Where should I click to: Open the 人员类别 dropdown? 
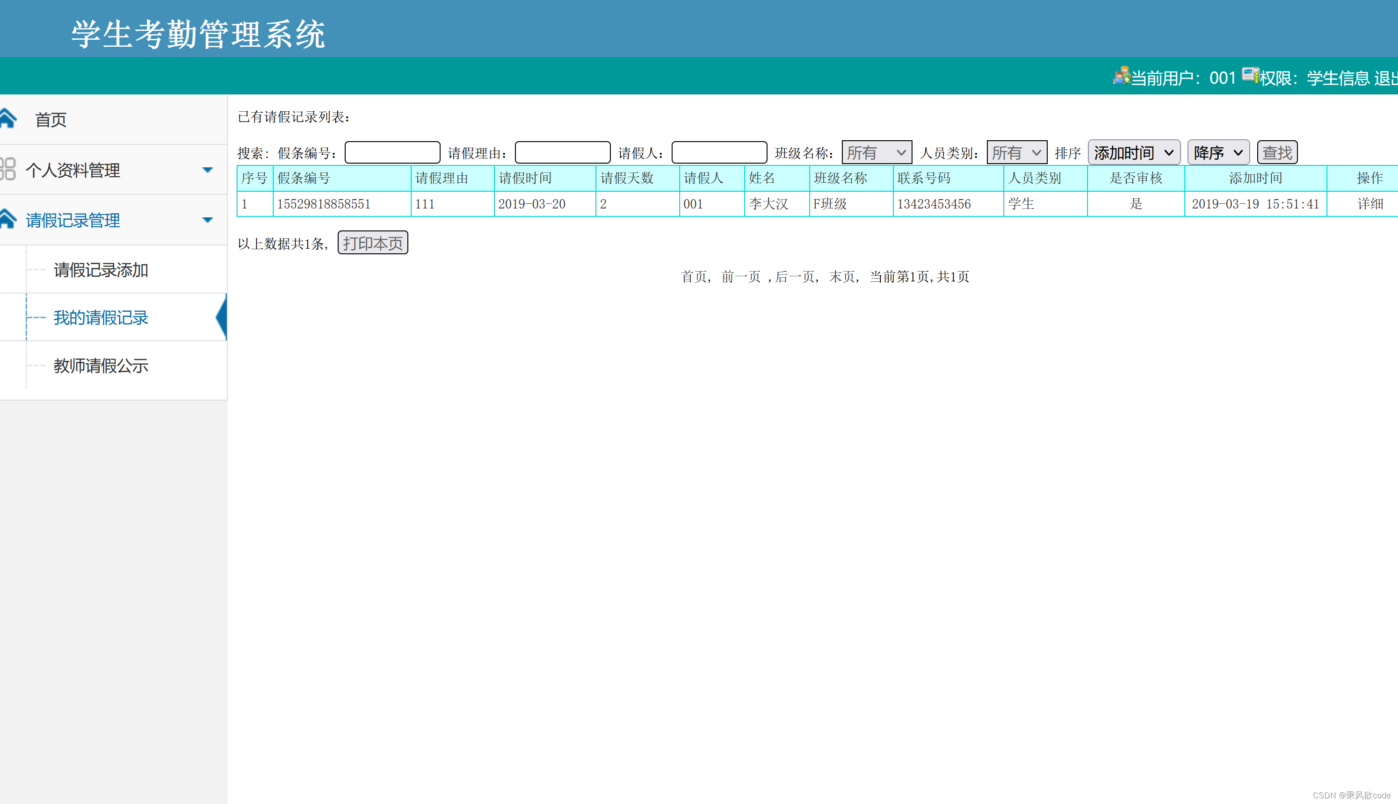[x=1016, y=152]
